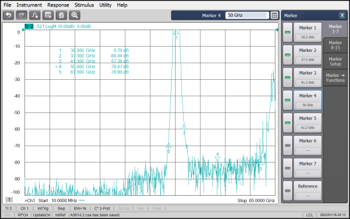Select the Marker 5 button
The image size is (350, 219).
click(307, 123)
